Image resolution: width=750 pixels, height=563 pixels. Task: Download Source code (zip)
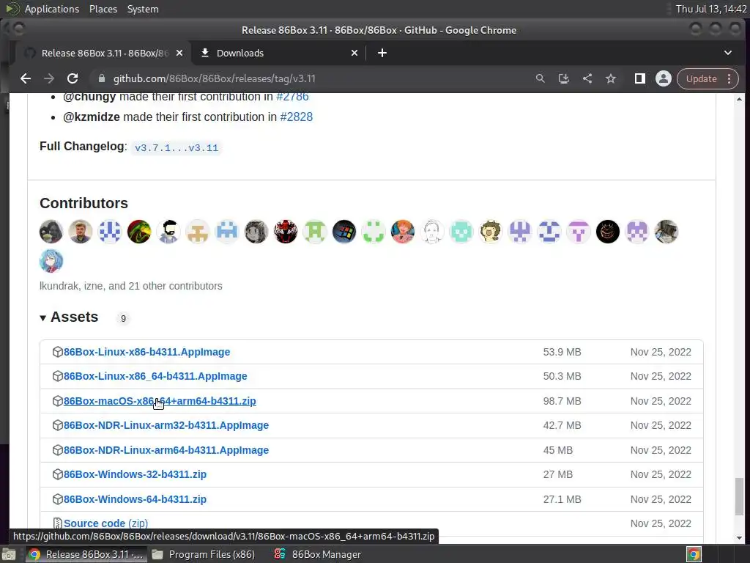[105, 523]
